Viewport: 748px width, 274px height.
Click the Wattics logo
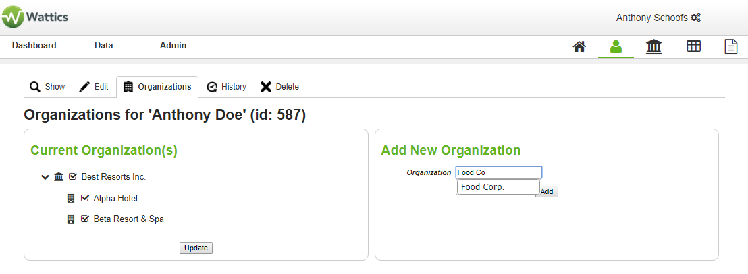tap(34, 17)
